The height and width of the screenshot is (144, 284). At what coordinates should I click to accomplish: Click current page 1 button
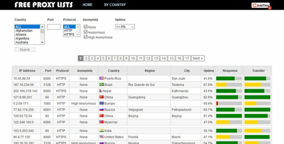pyautogui.click(x=80, y=58)
